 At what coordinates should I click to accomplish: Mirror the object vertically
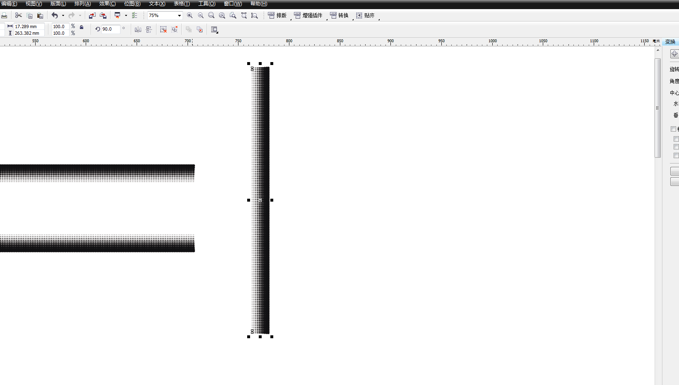tap(149, 29)
